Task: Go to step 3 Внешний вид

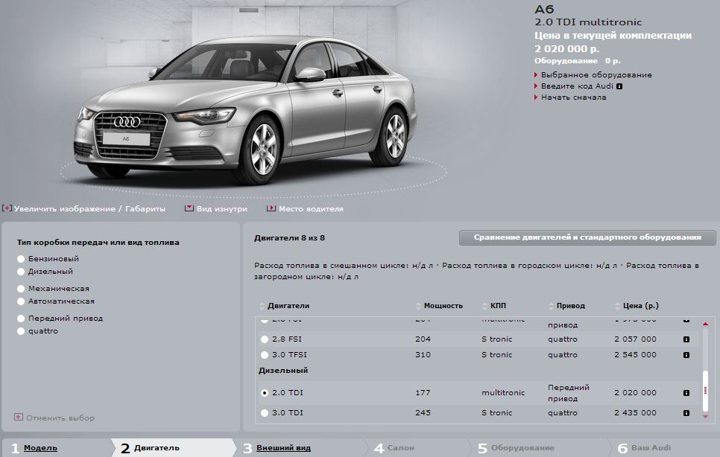Action: tap(283, 448)
